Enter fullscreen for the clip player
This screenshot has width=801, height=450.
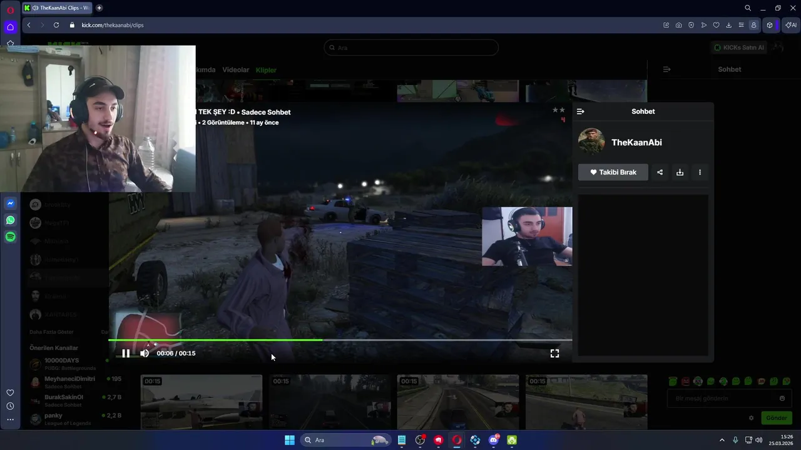[554, 353]
